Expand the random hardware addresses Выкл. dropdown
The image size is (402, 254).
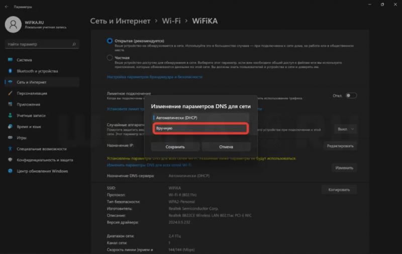point(346,129)
